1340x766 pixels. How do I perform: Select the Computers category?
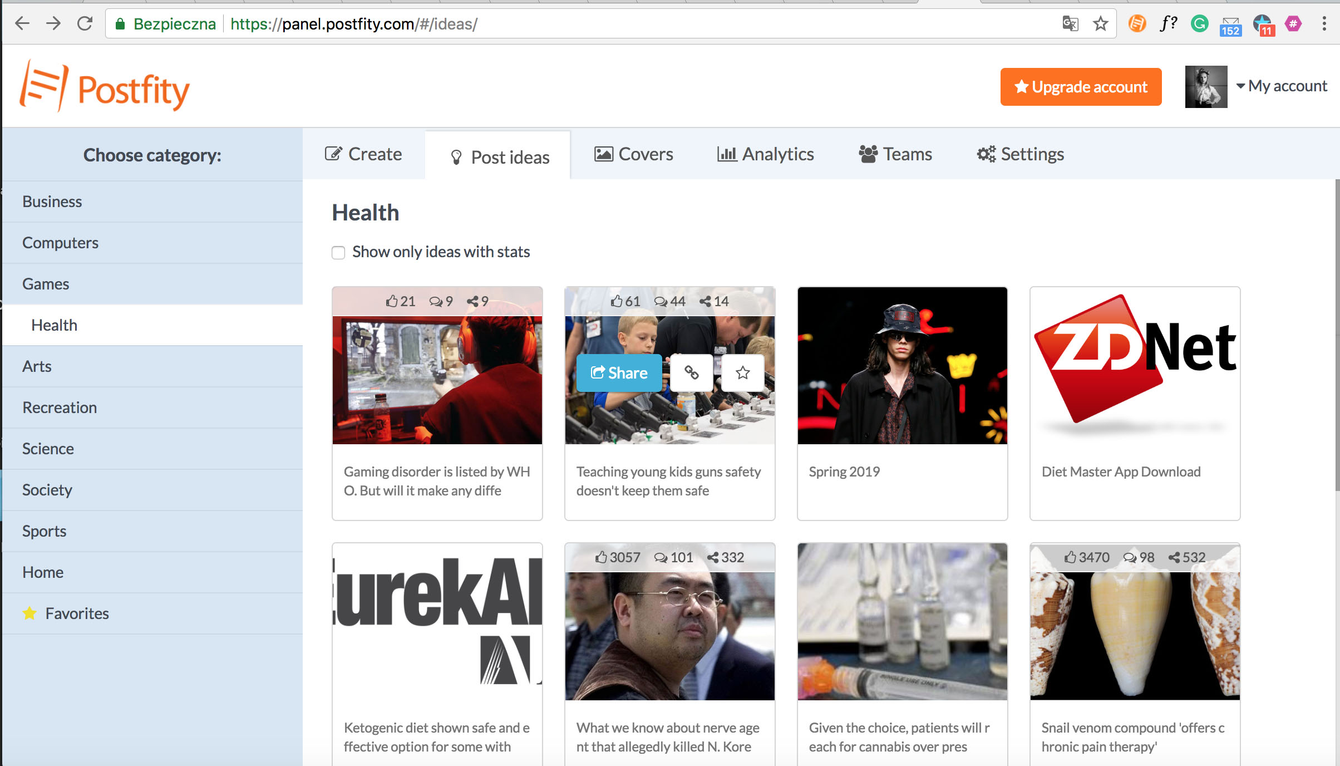click(x=152, y=243)
